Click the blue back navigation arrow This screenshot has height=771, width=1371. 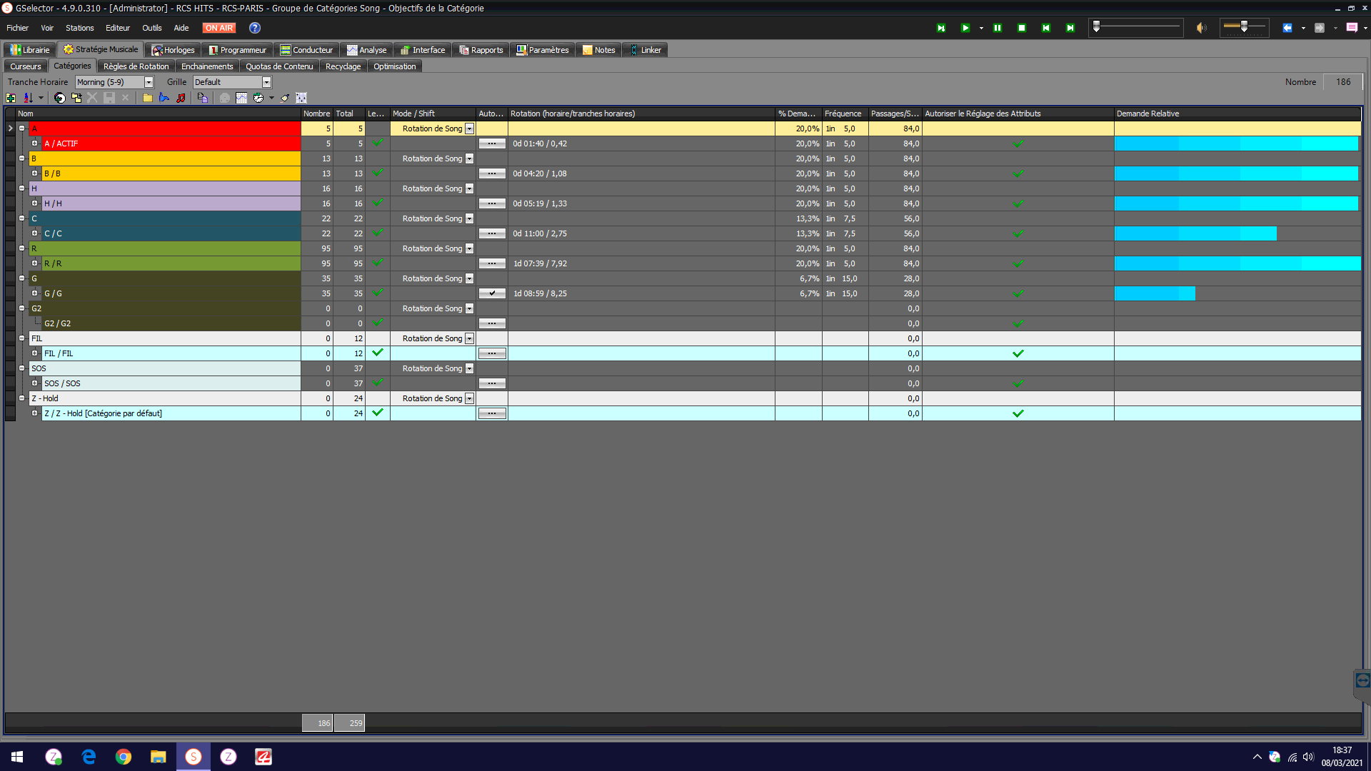(1287, 28)
